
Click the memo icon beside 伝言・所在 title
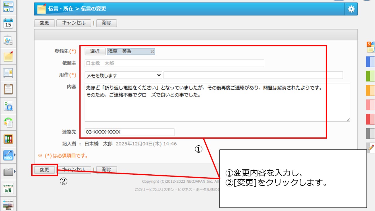point(42,9)
